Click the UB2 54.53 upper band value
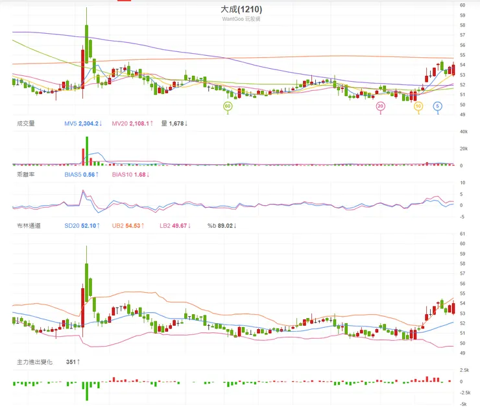 pos(128,226)
